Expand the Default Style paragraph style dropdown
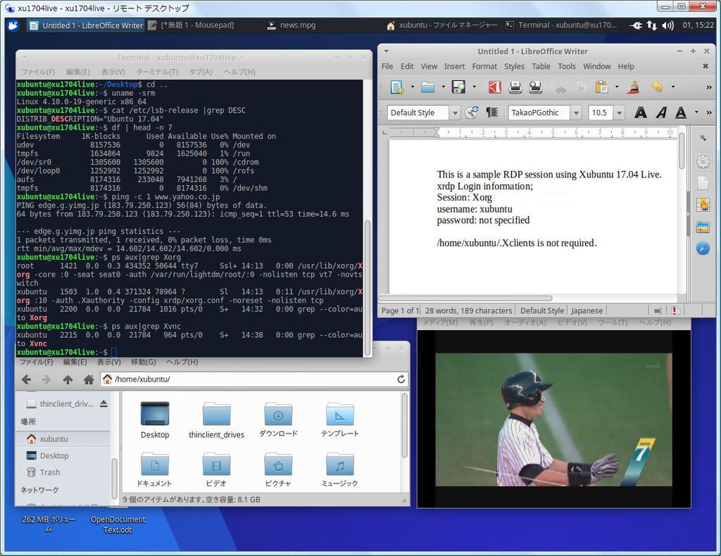 [x=455, y=113]
